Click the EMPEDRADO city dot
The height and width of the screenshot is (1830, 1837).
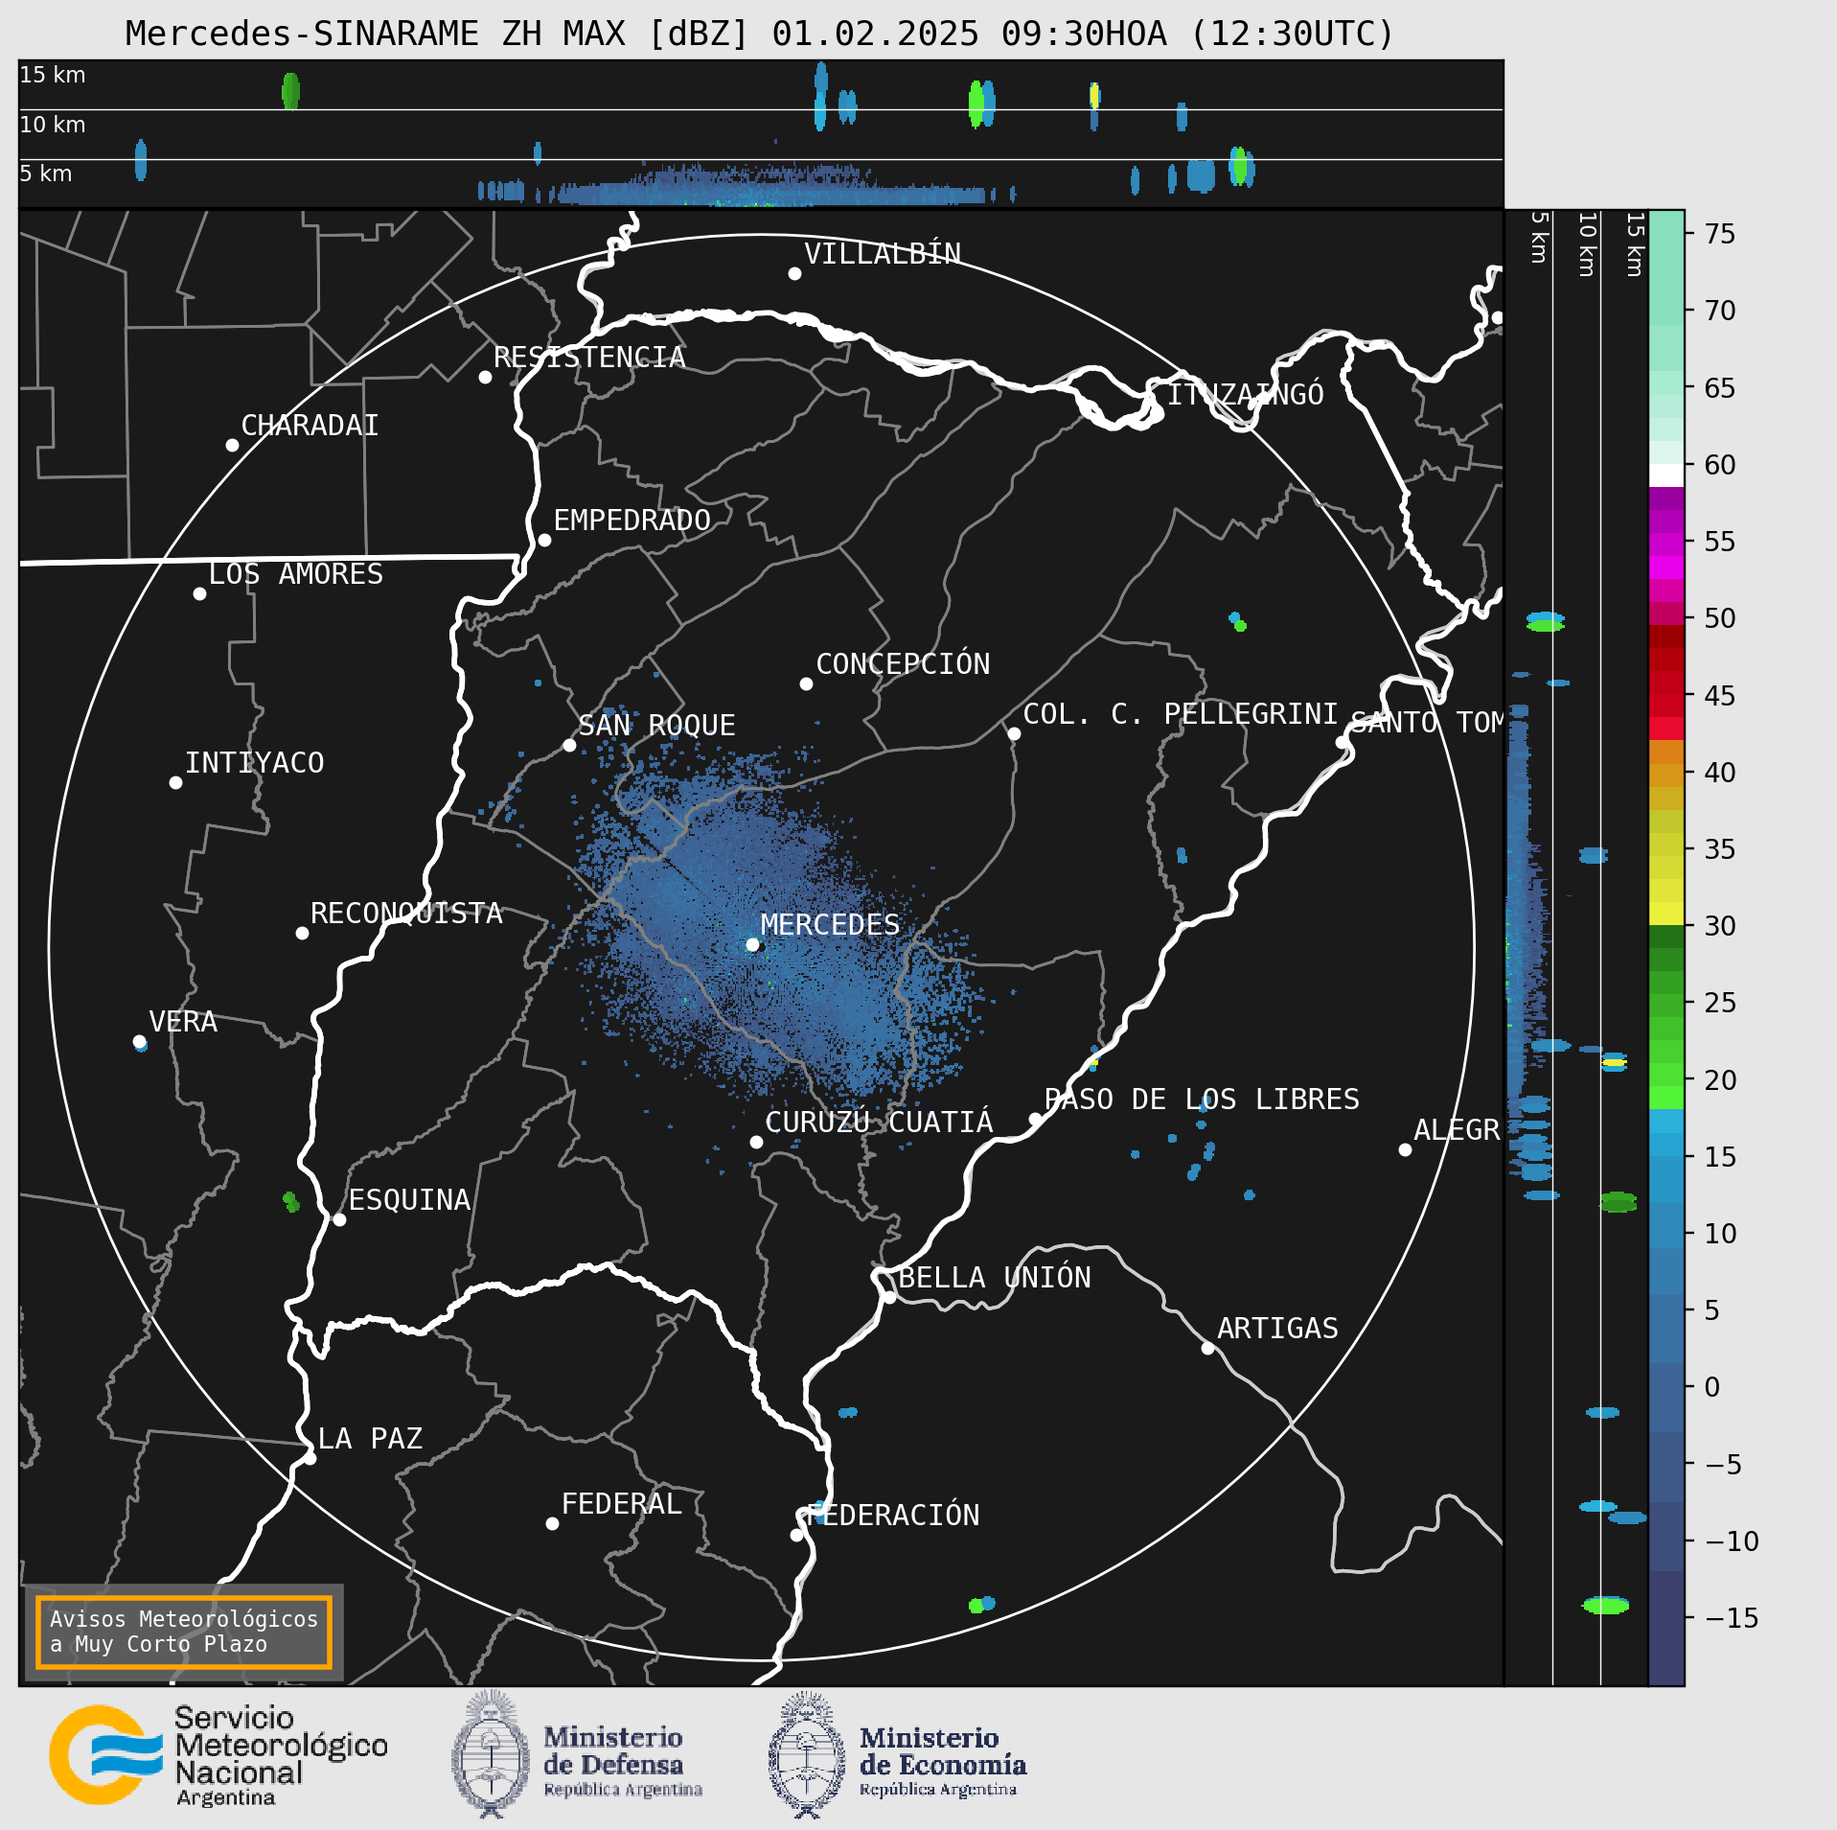pos(544,541)
